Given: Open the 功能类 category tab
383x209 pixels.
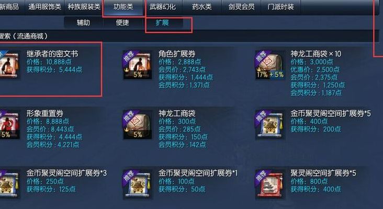Looking at the screenshot, I should (123, 7).
